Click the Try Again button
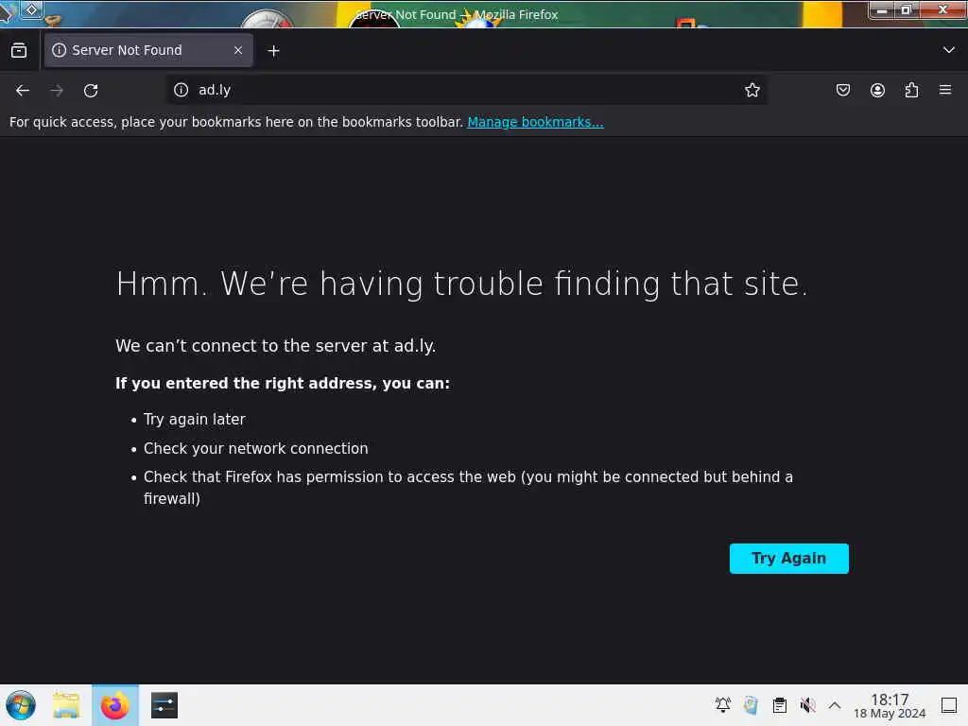Viewport: 968px width, 726px height. 789,559
